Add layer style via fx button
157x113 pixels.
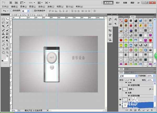tap(131, 110)
